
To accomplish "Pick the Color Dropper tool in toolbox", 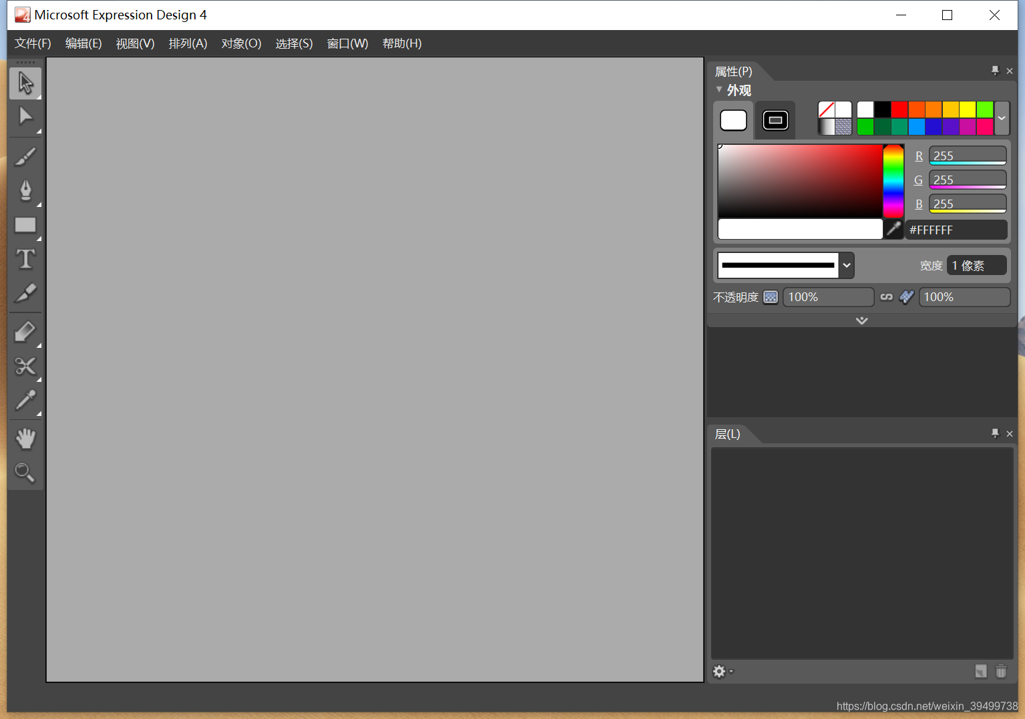I will tap(25, 400).
